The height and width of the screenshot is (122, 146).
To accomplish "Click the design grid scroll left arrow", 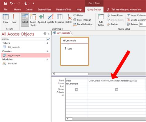I will click(x=67, y=119).
